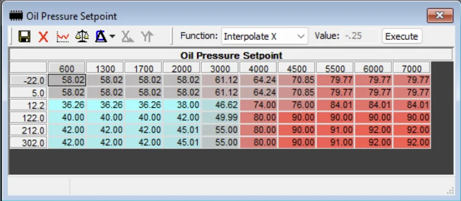Screen dimensions: 461x201
Task: Select the 5500 column header
Action: (x=335, y=68)
